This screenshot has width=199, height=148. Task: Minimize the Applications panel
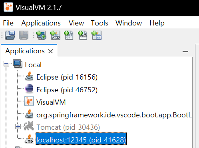point(185,51)
